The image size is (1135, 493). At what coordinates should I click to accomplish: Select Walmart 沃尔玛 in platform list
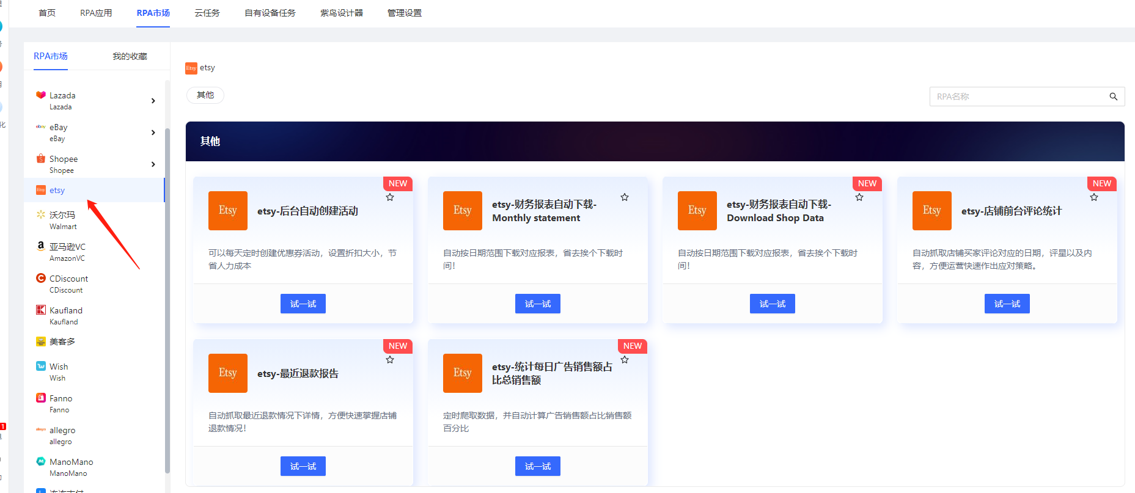(94, 221)
